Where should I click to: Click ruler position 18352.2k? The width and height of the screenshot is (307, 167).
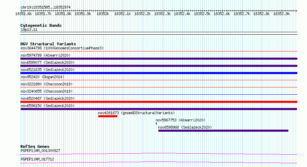[x=142, y=14]
